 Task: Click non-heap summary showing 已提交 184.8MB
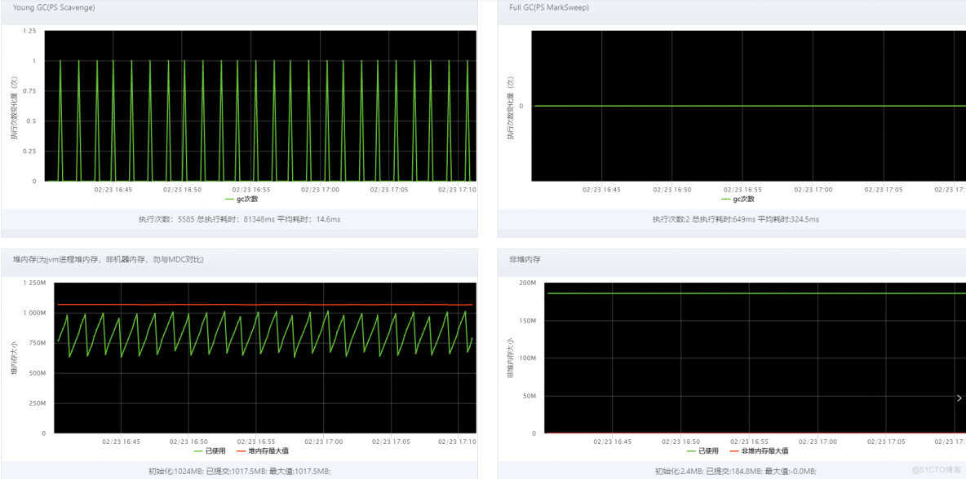pos(735,471)
